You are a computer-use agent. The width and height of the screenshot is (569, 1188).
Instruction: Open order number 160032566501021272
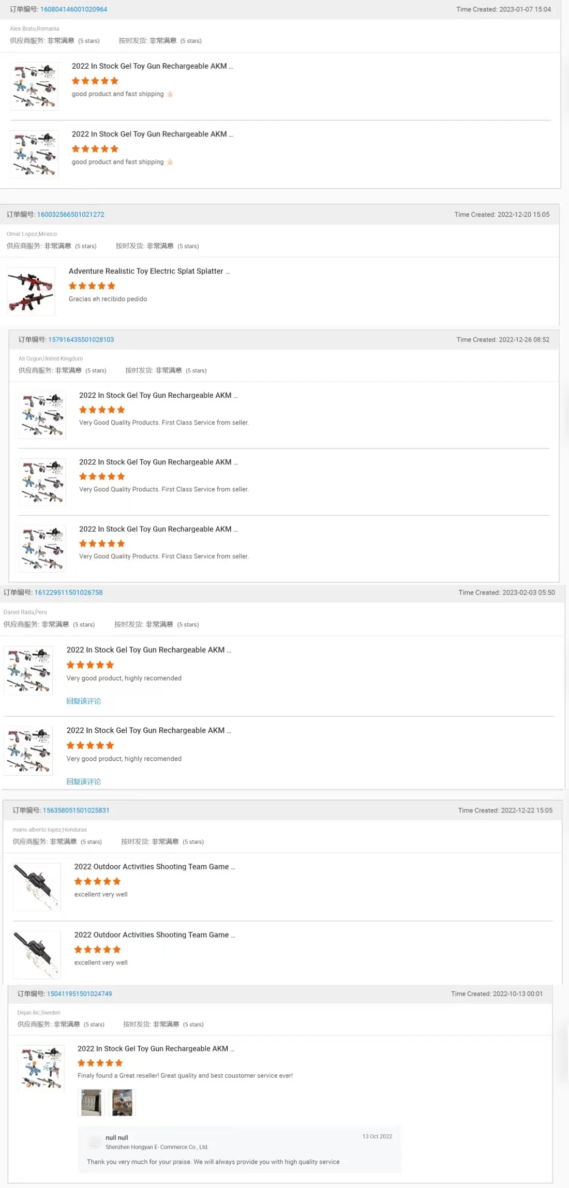tap(70, 215)
